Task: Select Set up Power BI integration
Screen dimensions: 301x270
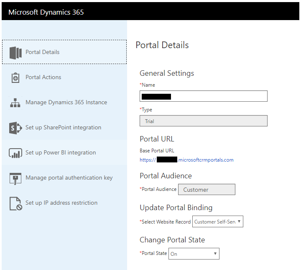Action: (64, 153)
